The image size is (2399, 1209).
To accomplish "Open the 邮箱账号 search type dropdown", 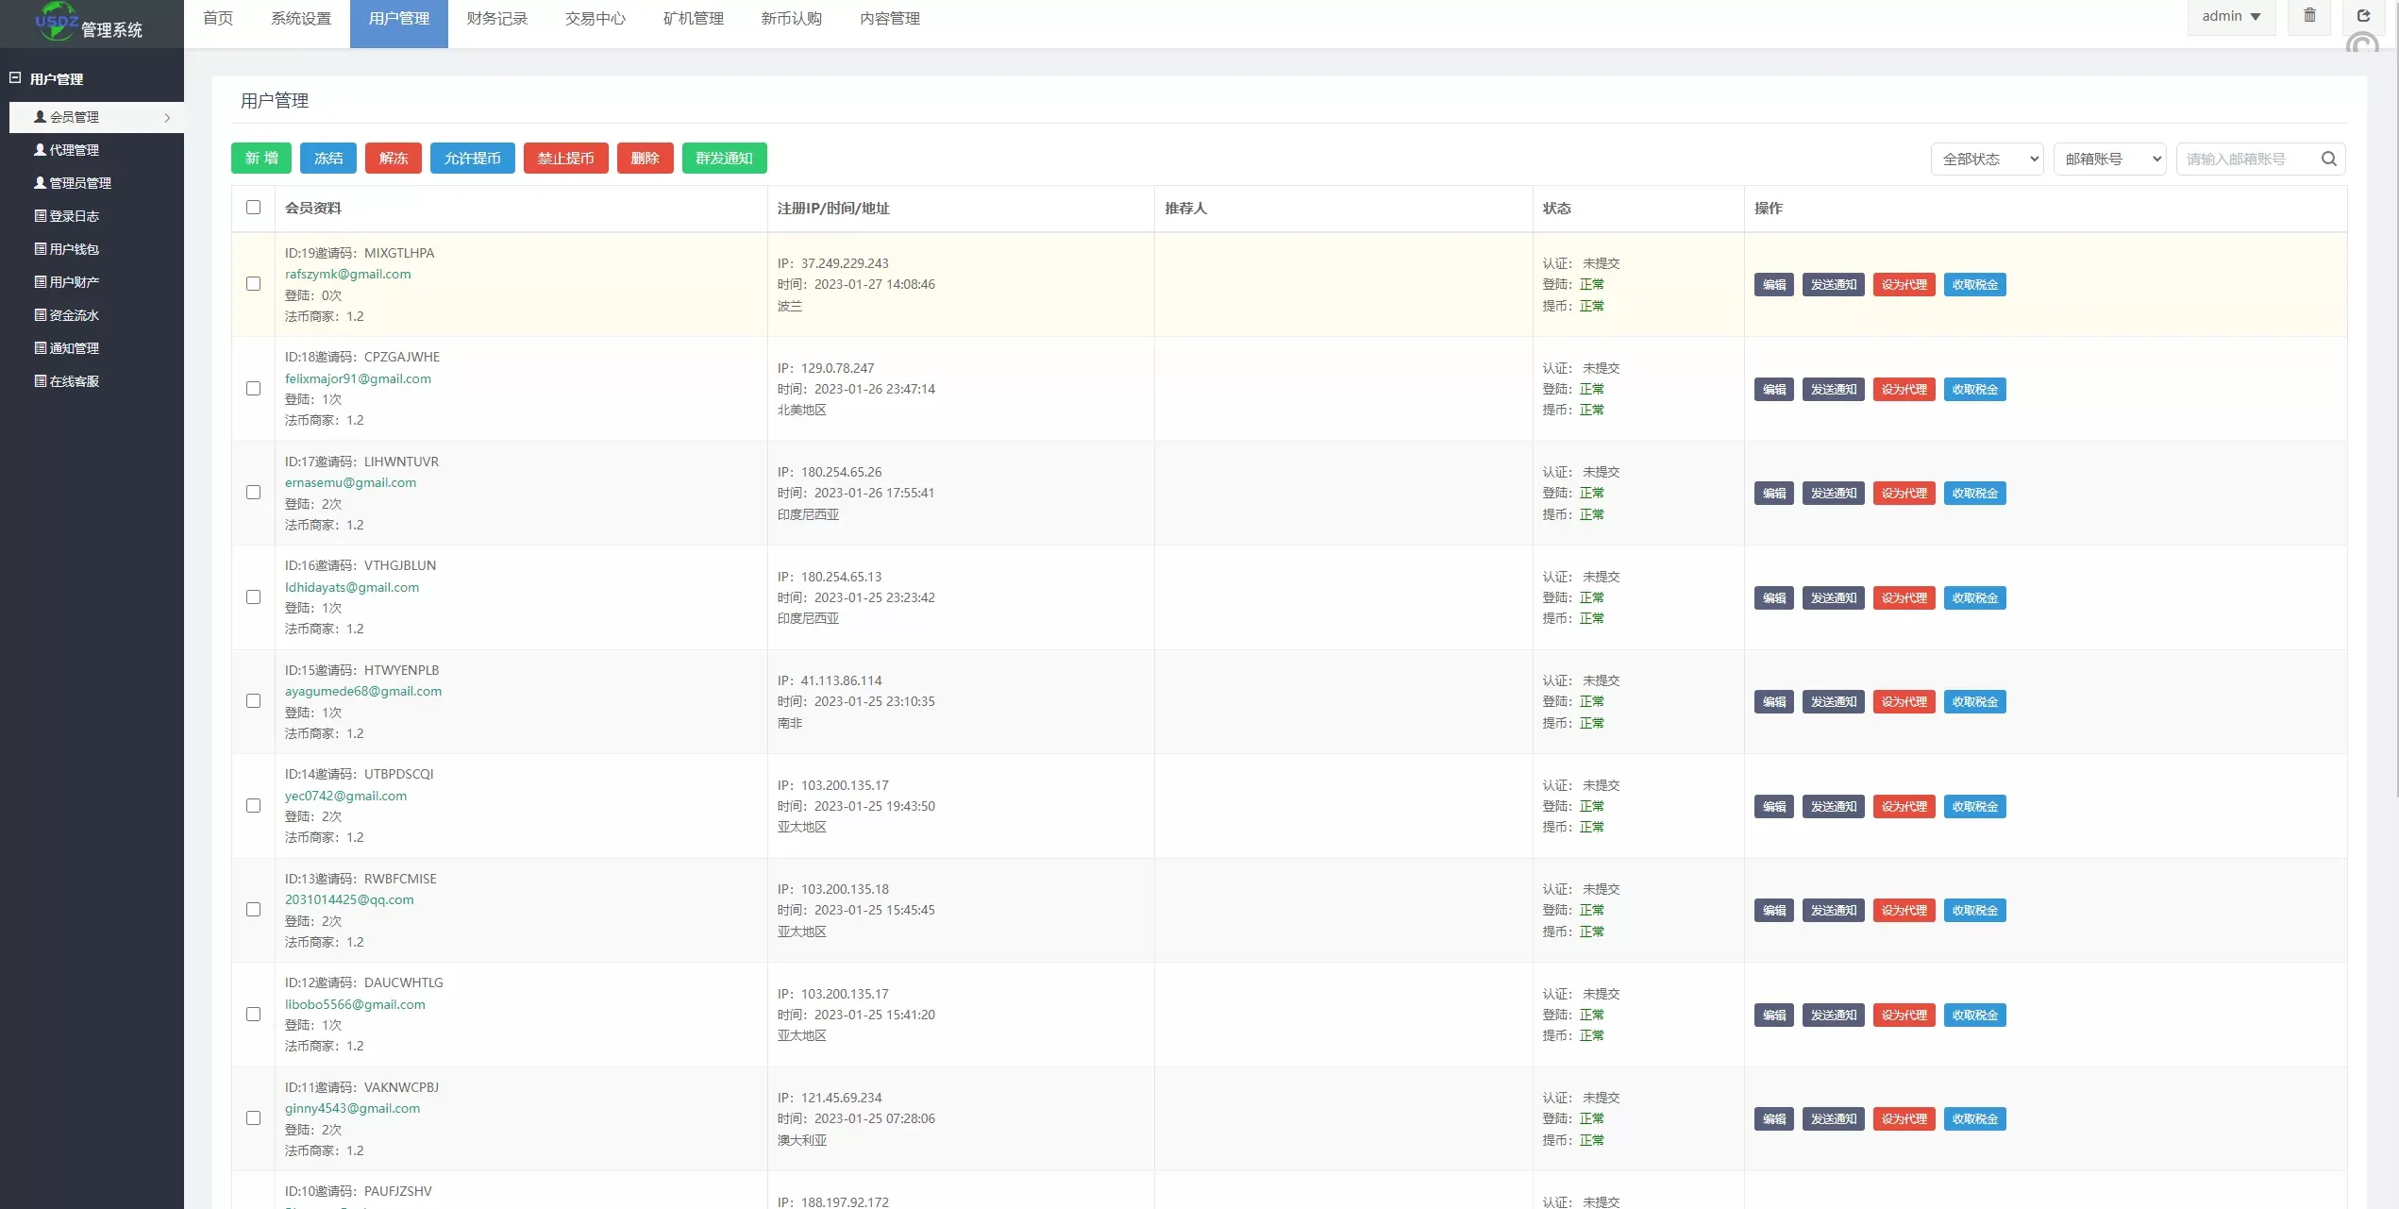I will click(2109, 159).
